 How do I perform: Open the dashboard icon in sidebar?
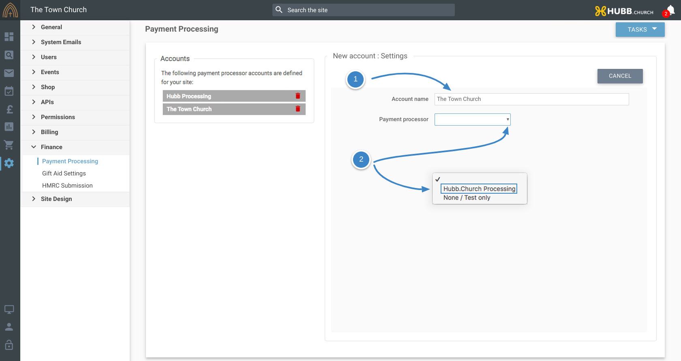coord(9,36)
